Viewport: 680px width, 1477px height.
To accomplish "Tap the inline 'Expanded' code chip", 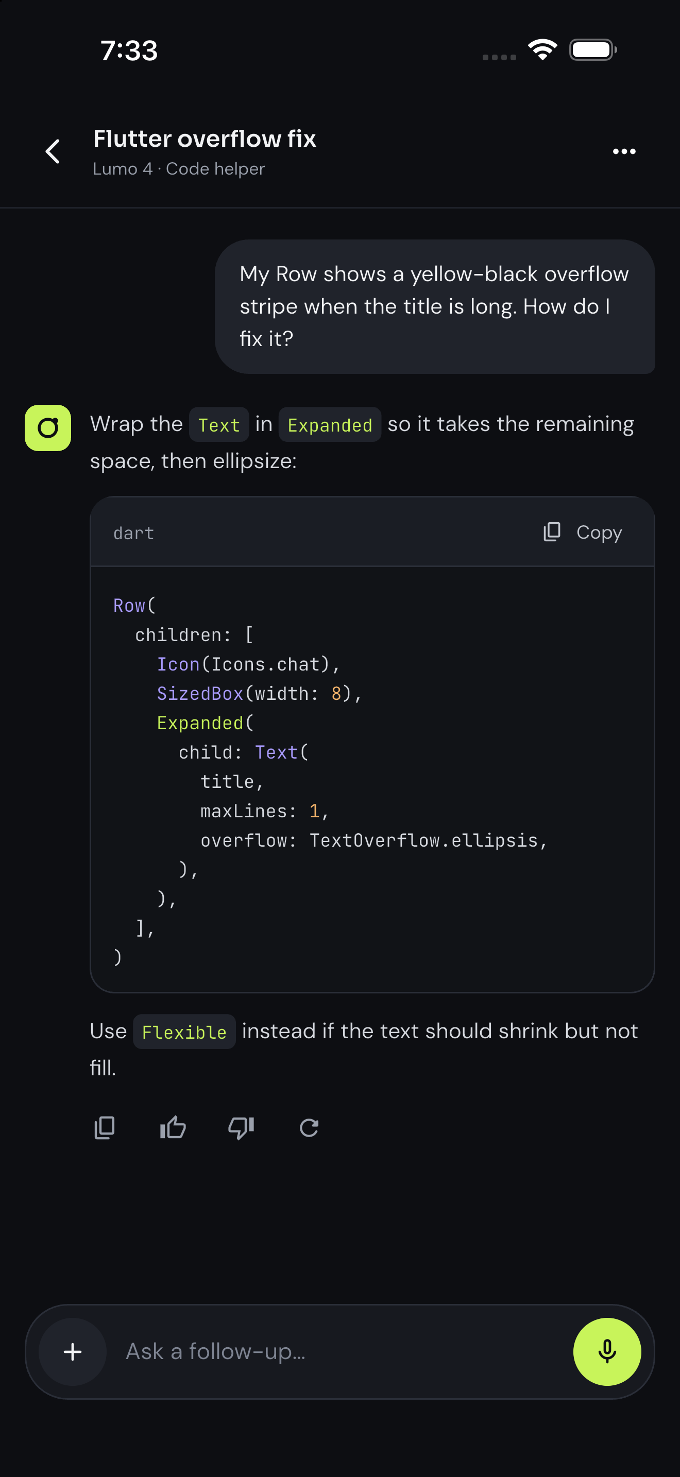I will click(x=330, y=424).
